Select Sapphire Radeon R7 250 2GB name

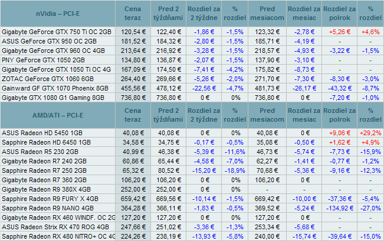(44, 170)
